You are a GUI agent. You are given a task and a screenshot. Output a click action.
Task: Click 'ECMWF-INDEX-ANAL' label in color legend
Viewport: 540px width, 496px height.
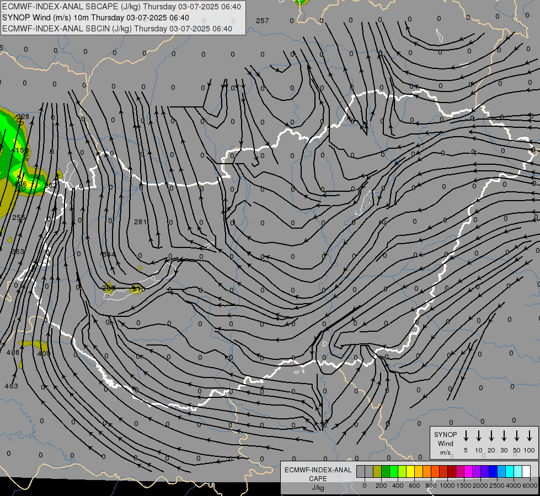318,470
